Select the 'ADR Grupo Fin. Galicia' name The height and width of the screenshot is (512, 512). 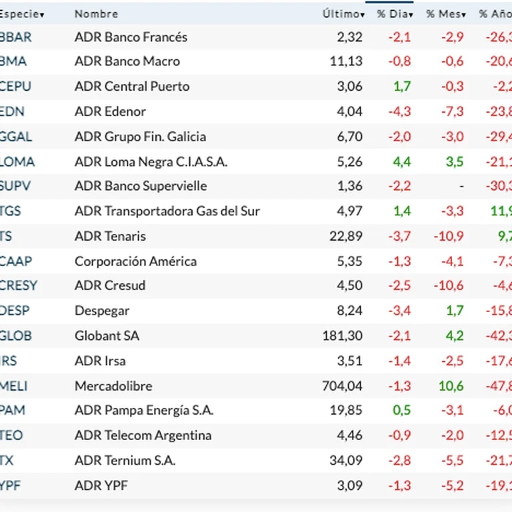[x=140, y=137]
